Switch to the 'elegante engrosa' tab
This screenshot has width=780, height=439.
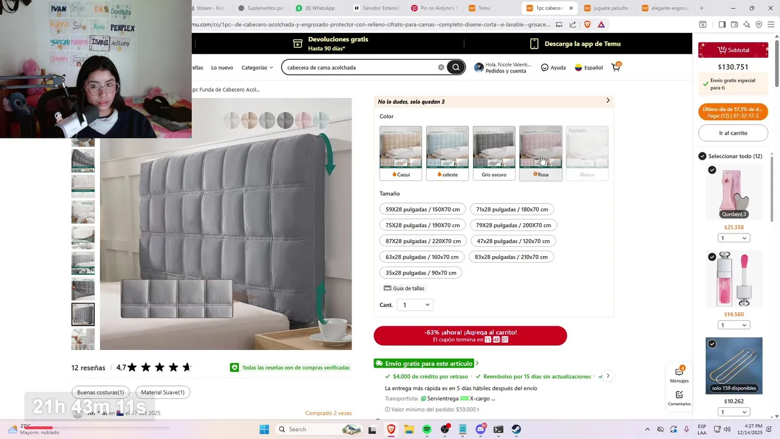[664, 8]
